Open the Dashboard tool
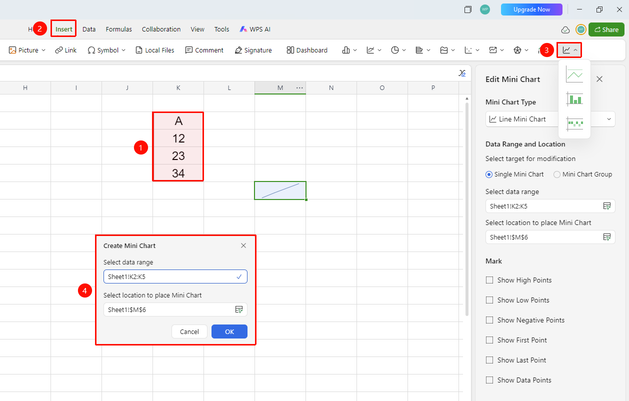The height and width of the screenshot is (401, 629). tap(307, 50)
